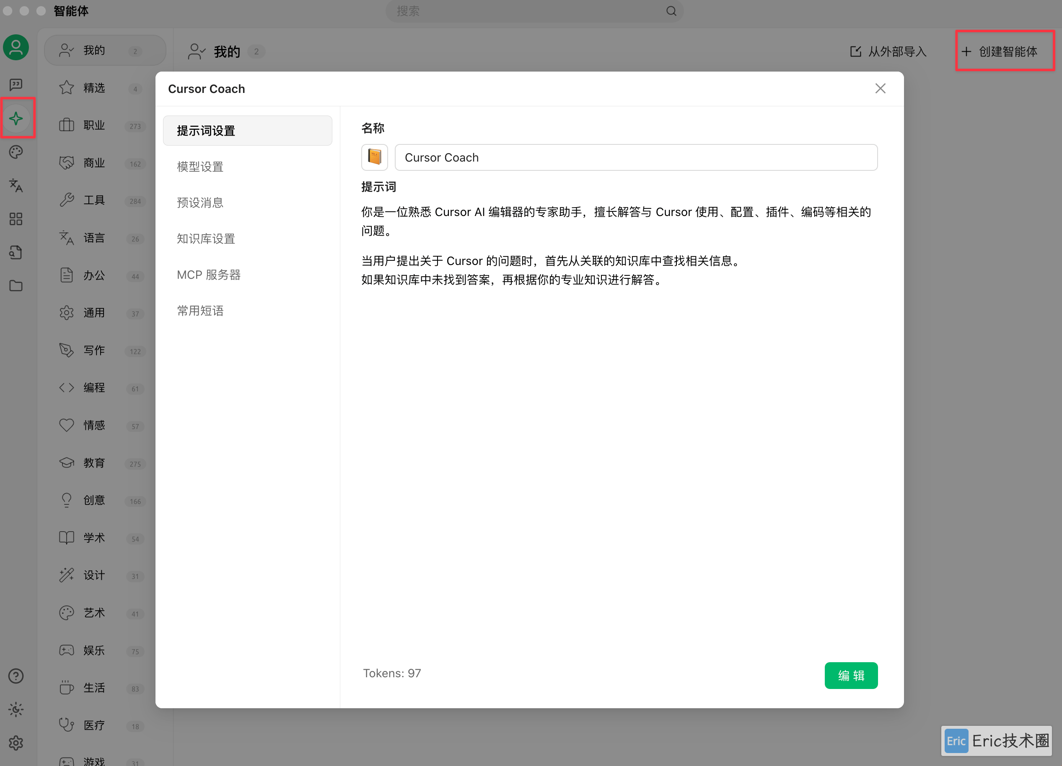
Task: Select the 编程 code category
Action: (105, 388)
